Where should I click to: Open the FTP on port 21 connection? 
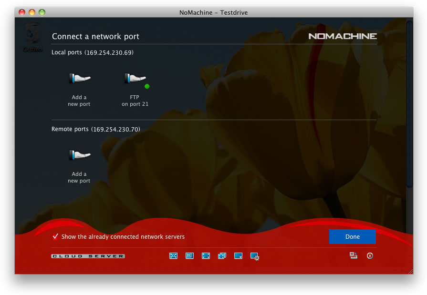pos(135,79)
